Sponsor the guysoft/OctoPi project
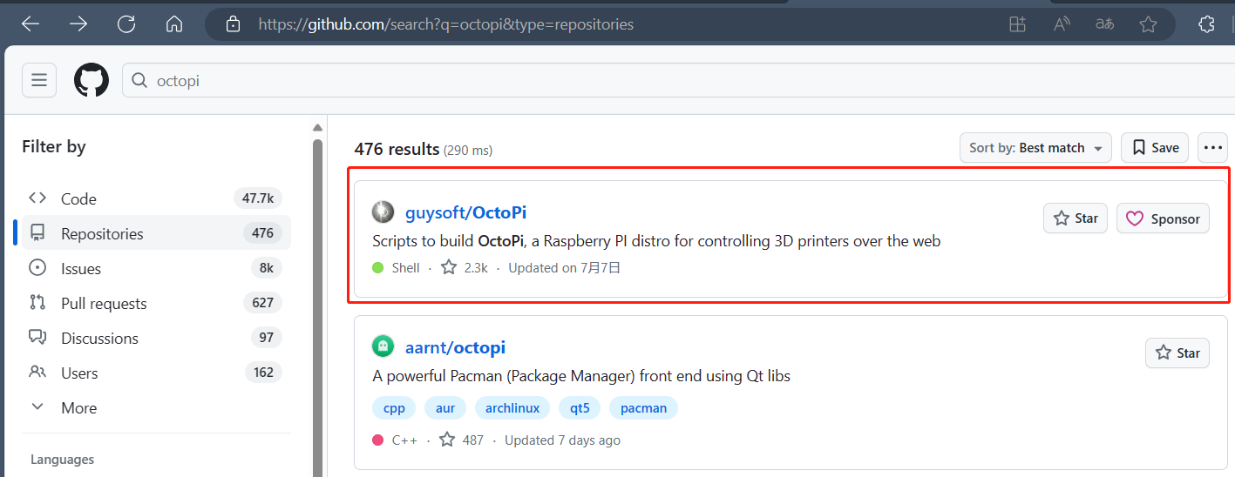This screenshot has width=1235, height=477. pos(1163,218)
